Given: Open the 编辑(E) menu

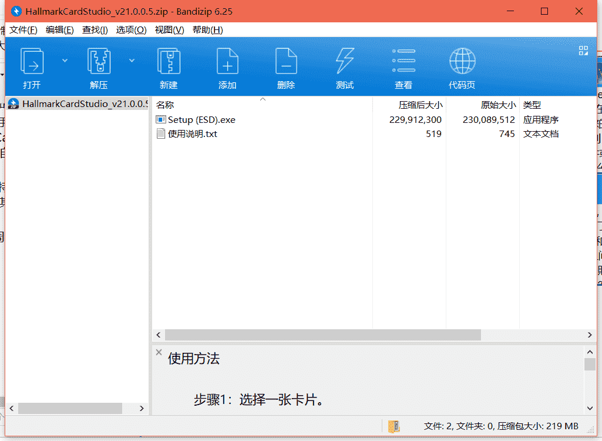Looking at the screenshot, I should (59, 30).
